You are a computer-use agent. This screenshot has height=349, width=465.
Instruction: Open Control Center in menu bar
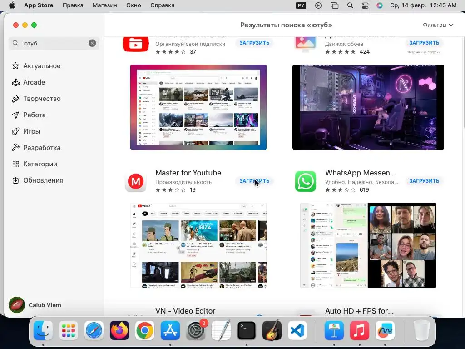coord(365,5)
